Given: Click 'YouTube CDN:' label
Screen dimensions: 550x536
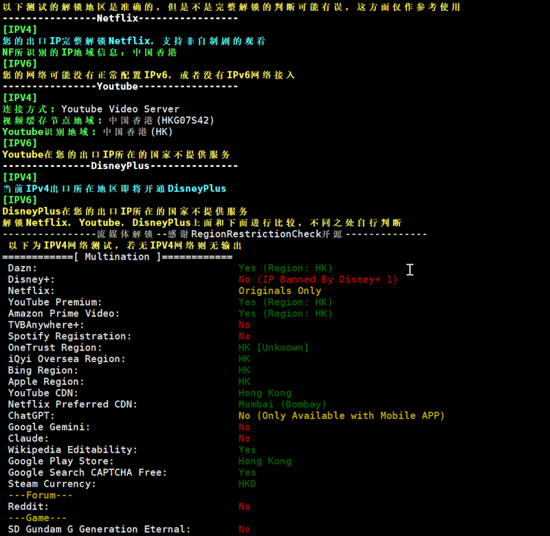Looking at the screenshot, I should click(43, 393).
